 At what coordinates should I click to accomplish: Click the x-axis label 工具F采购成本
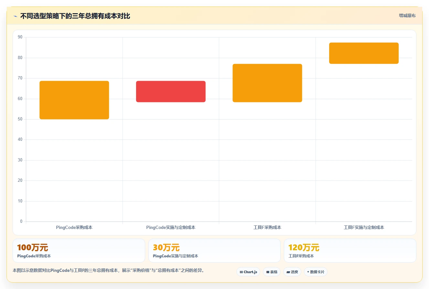pyautogui.click(x=267, y=227)
